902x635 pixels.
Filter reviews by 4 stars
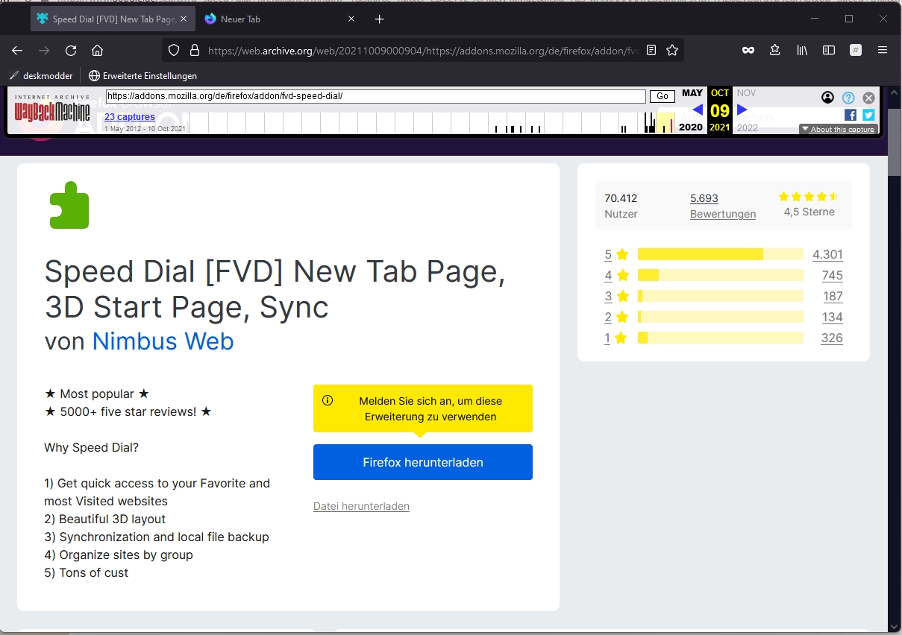tap(616, 276)
